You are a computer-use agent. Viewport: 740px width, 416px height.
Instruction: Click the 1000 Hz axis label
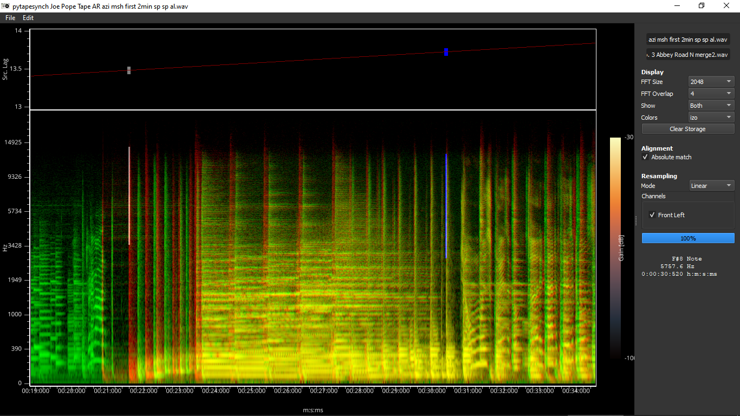click(15, 314)
